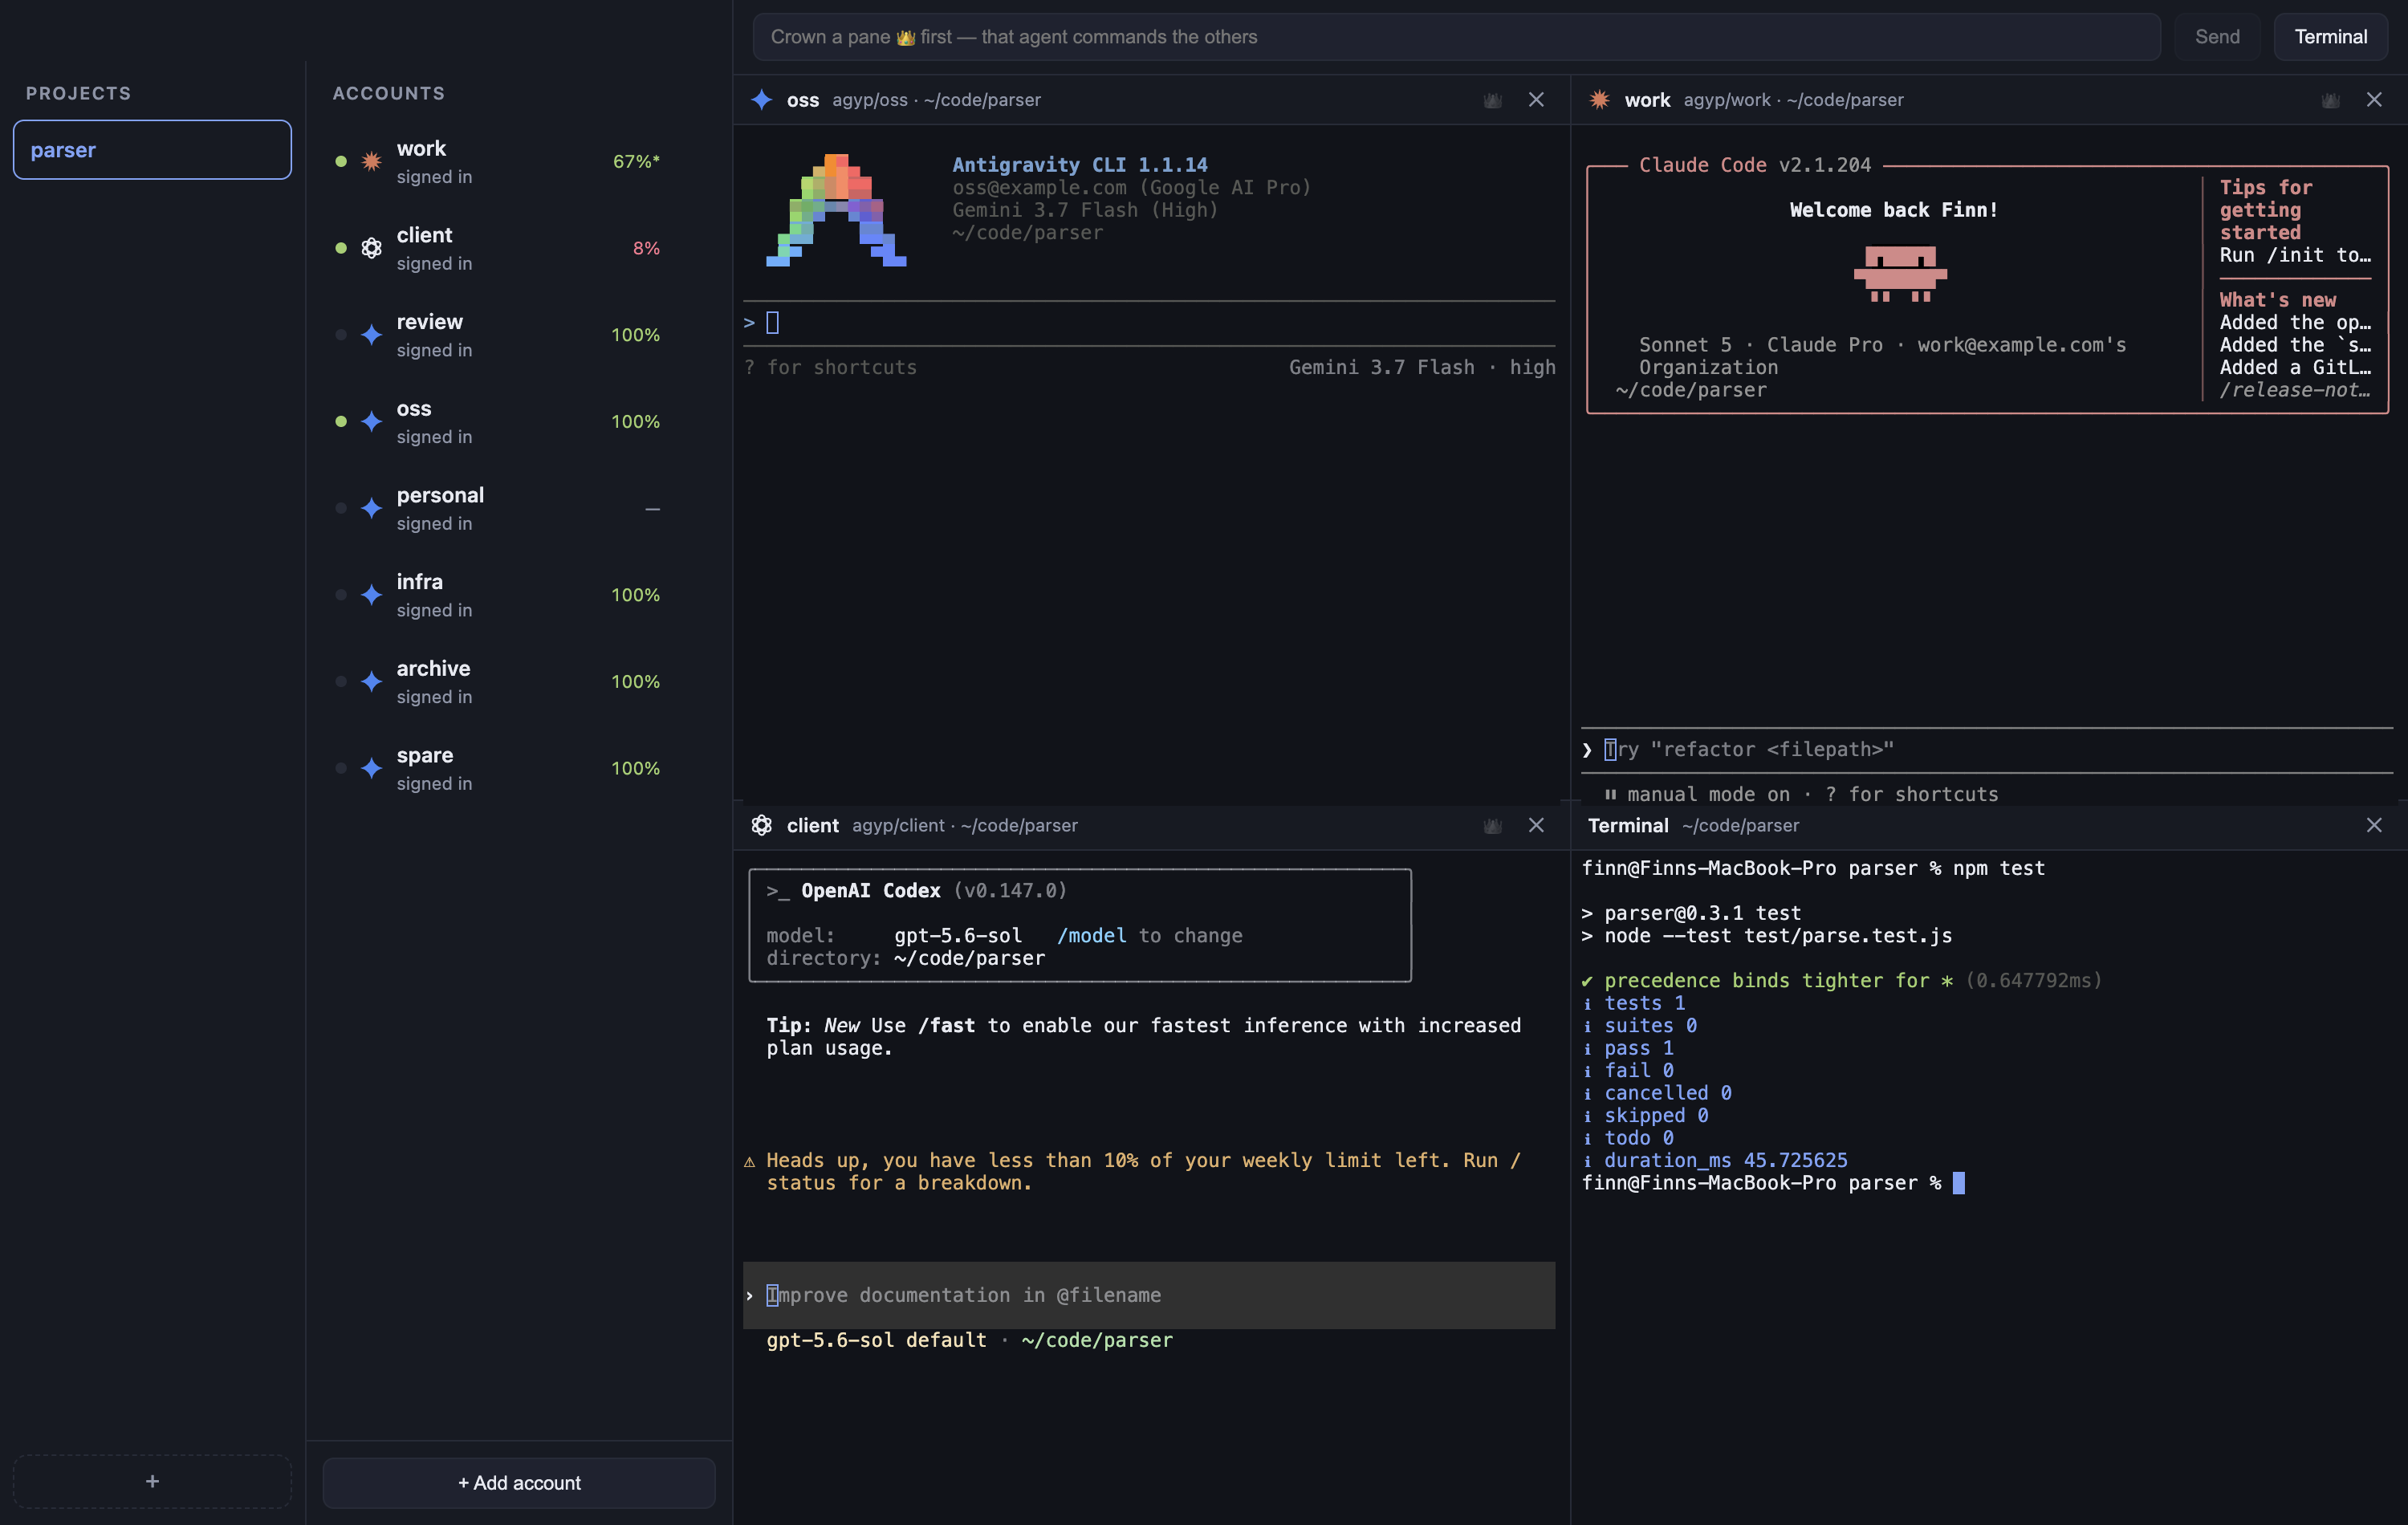The image size is (2408, 1525).
Task: Close the work pane
Action: pyautogui.click(x=2374, y=100)
